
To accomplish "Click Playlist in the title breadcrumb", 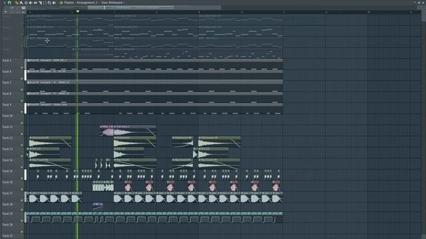I will (69, 3).
